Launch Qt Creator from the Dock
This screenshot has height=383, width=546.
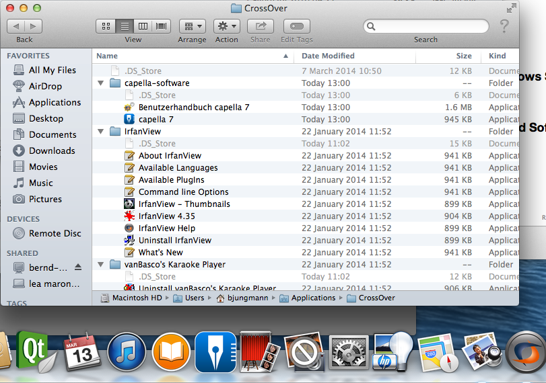pos(35,351)
